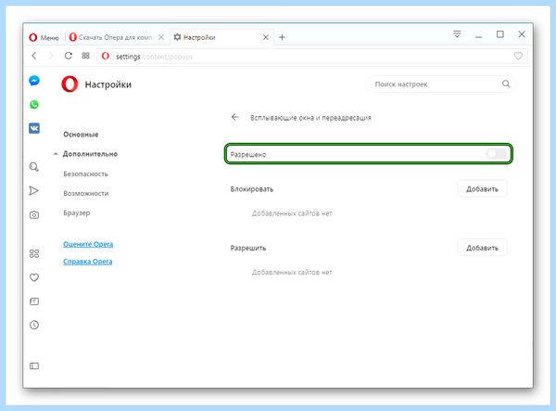Add page to bookmarks with the address bar heart
Viewport: 556px width, 411px height.
pyautogui.click(x=518, y=56)
